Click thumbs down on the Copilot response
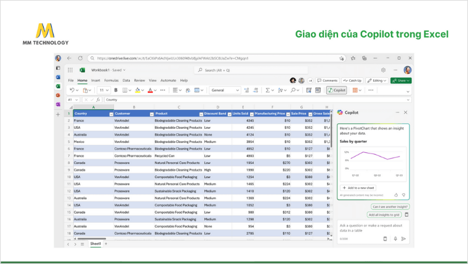This screenshot has width=468, height=264. 404,195
